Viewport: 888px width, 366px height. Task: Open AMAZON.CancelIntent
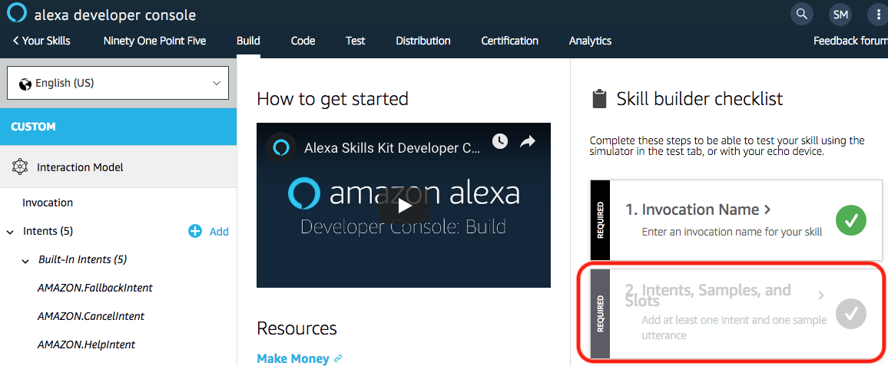[x=91, y=316]
